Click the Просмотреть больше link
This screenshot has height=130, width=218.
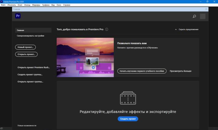click(181, 71)
